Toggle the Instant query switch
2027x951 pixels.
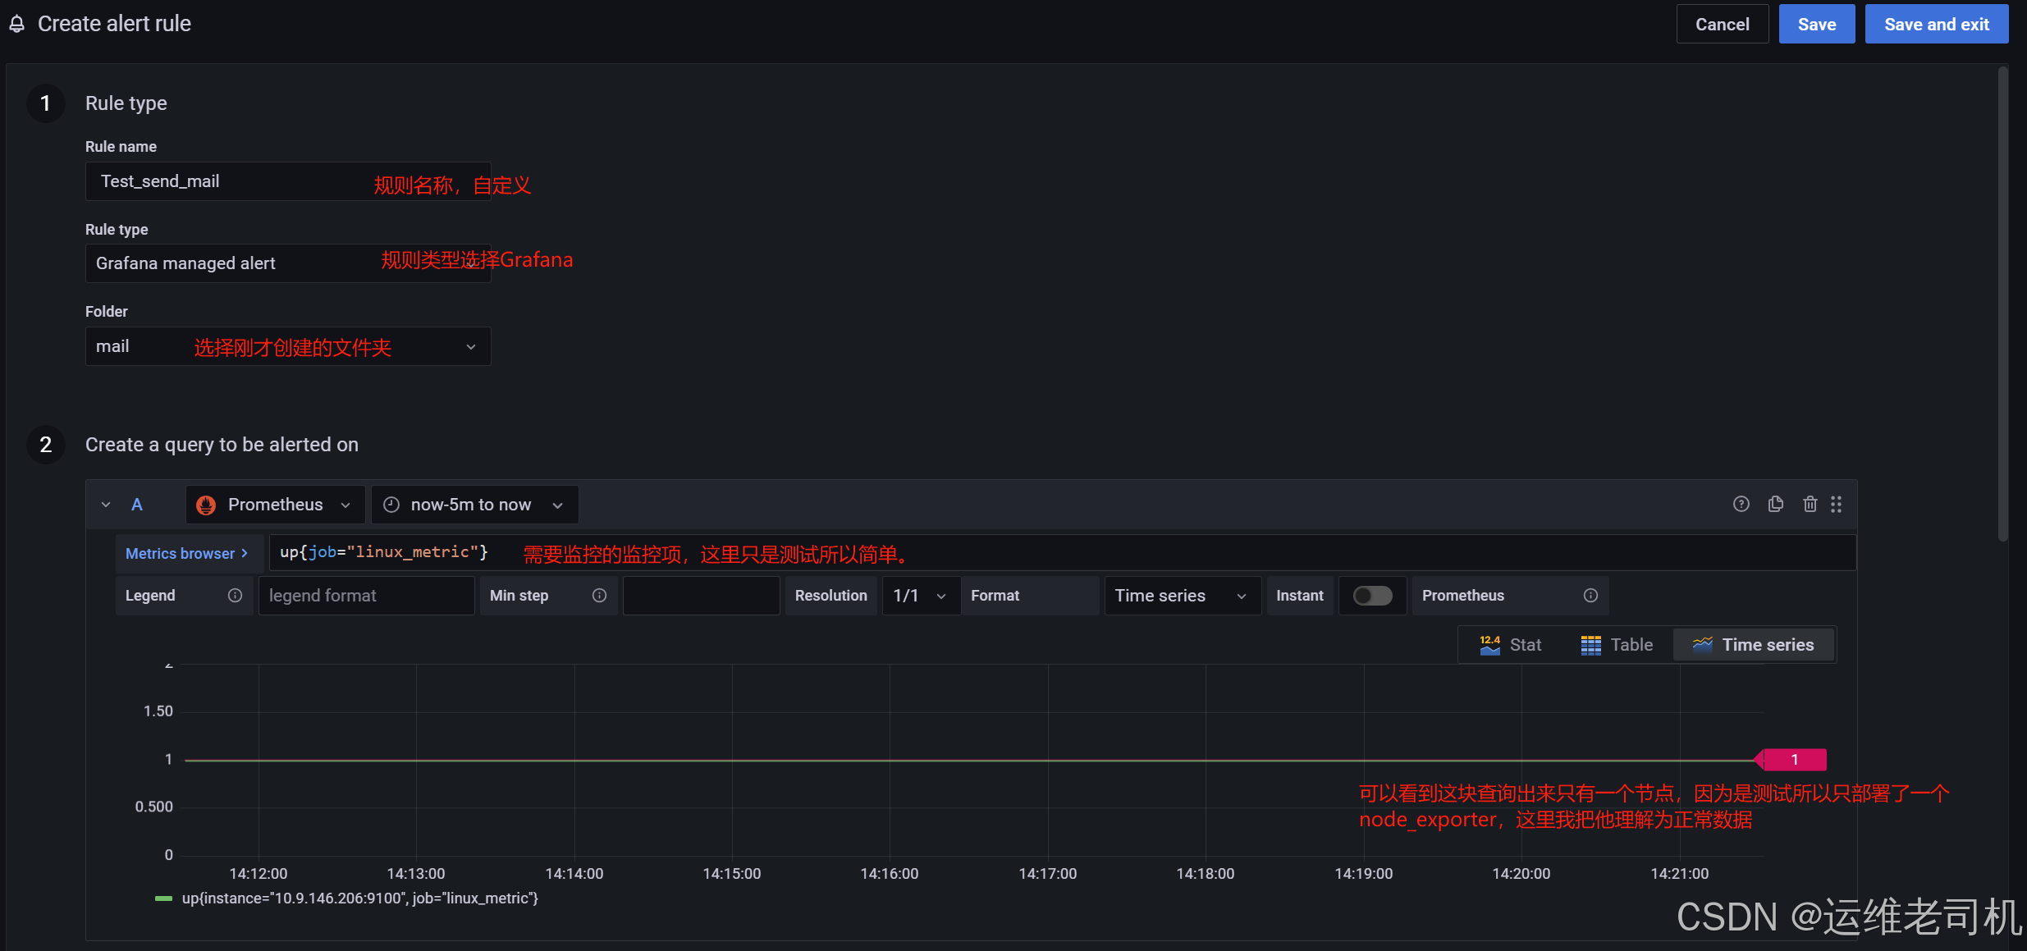point(1372,596)
